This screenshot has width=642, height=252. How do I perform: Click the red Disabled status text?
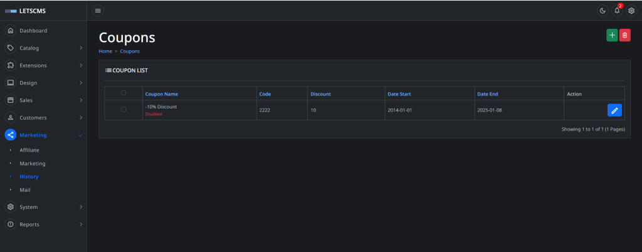click(154, 114)
